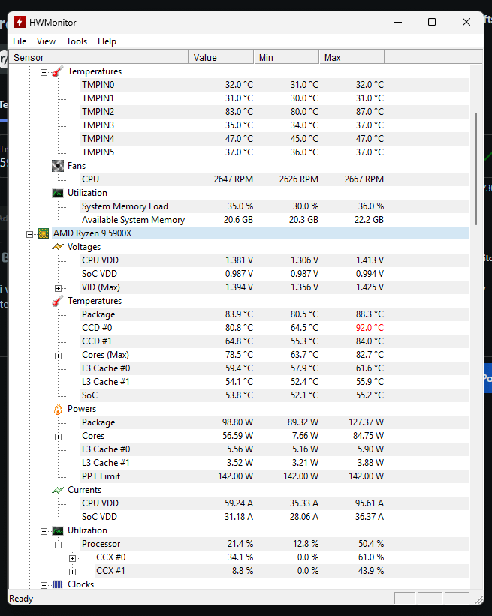Open the Help menu
The width and height of the screenshot is (492, 616).
pos(107,41)
